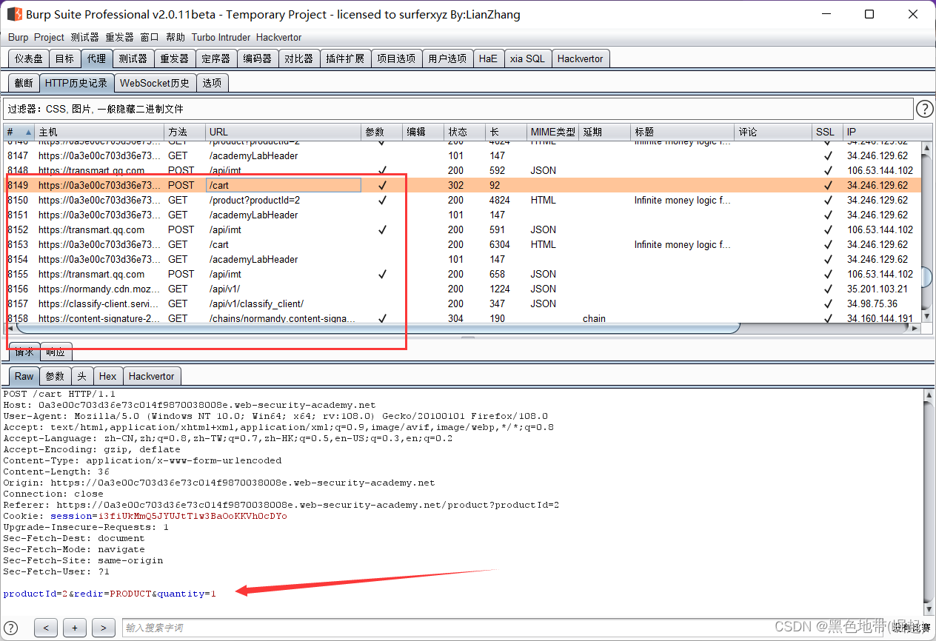Sort by the 标题 column header

coord(683,132)
